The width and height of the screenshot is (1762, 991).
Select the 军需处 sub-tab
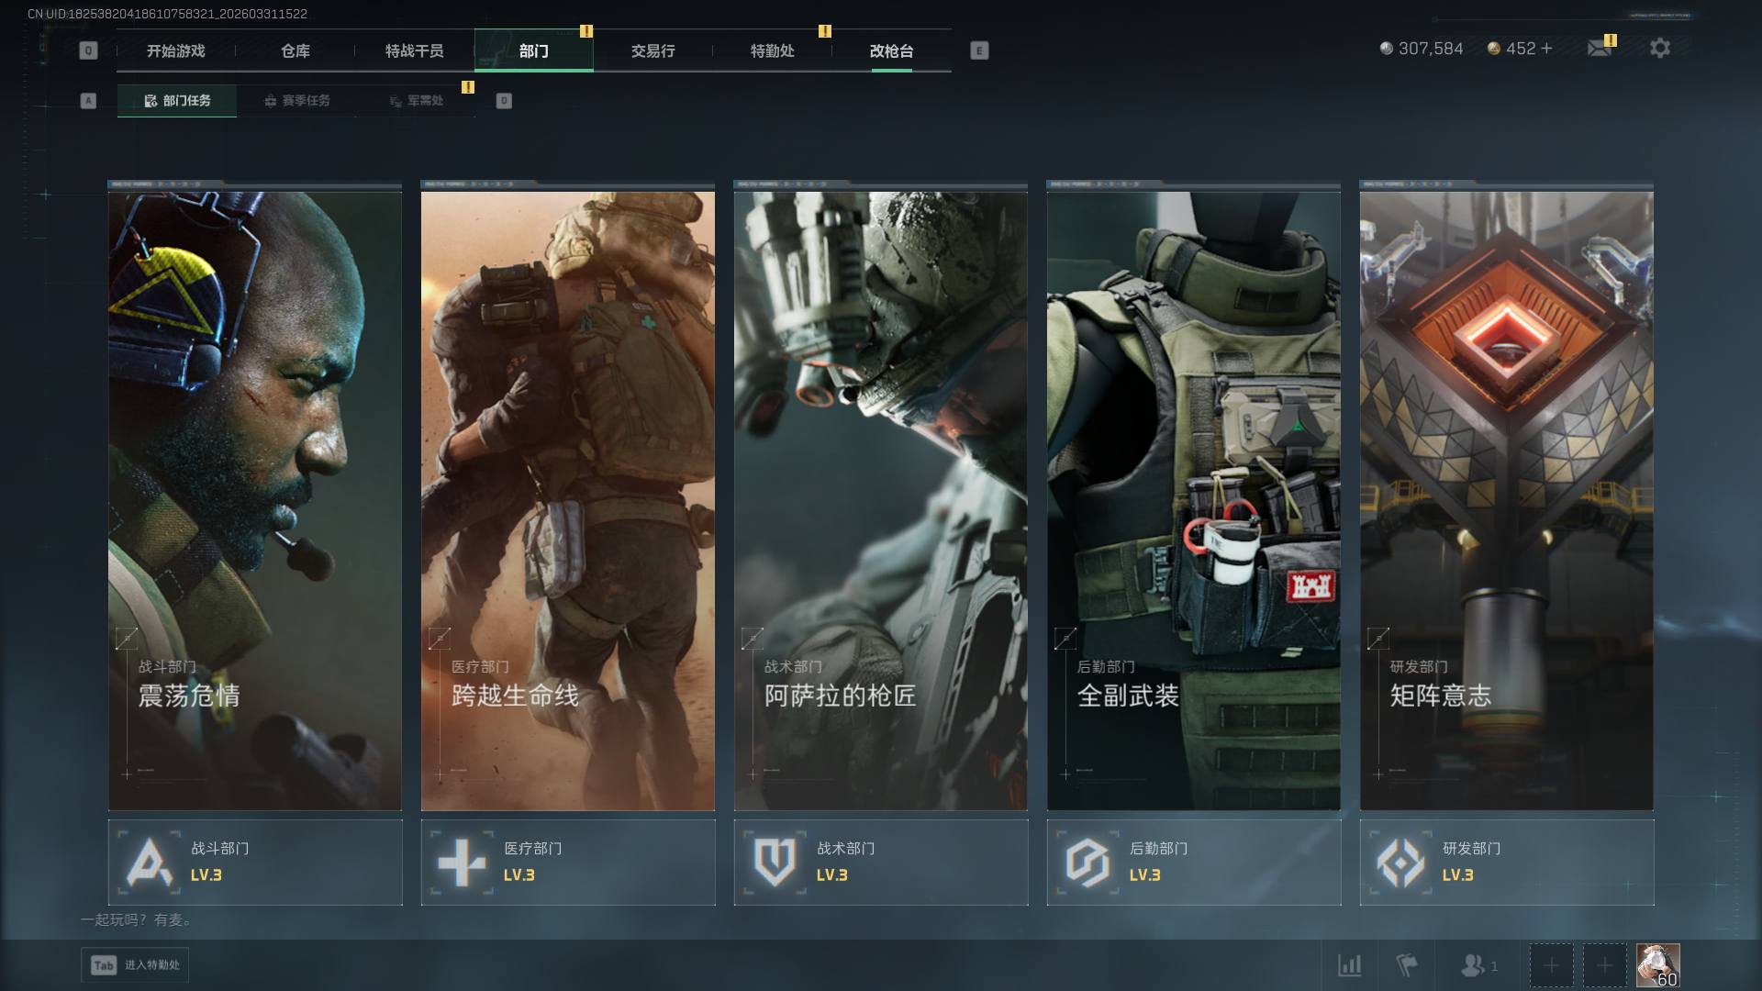(x=416, y=101)
